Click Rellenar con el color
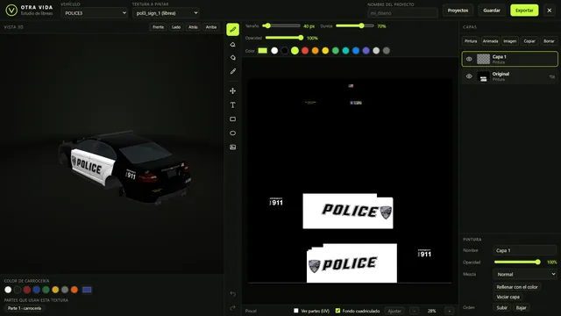Image resolution: width=561 pixels, height=316 pixels. (517, 287)
